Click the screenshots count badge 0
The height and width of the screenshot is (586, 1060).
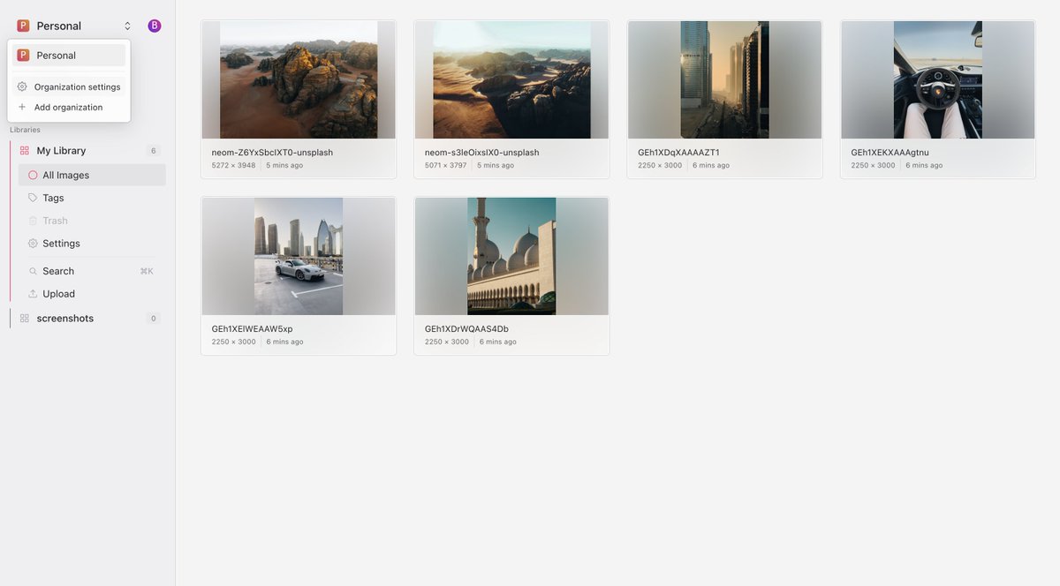pos(153,319)
